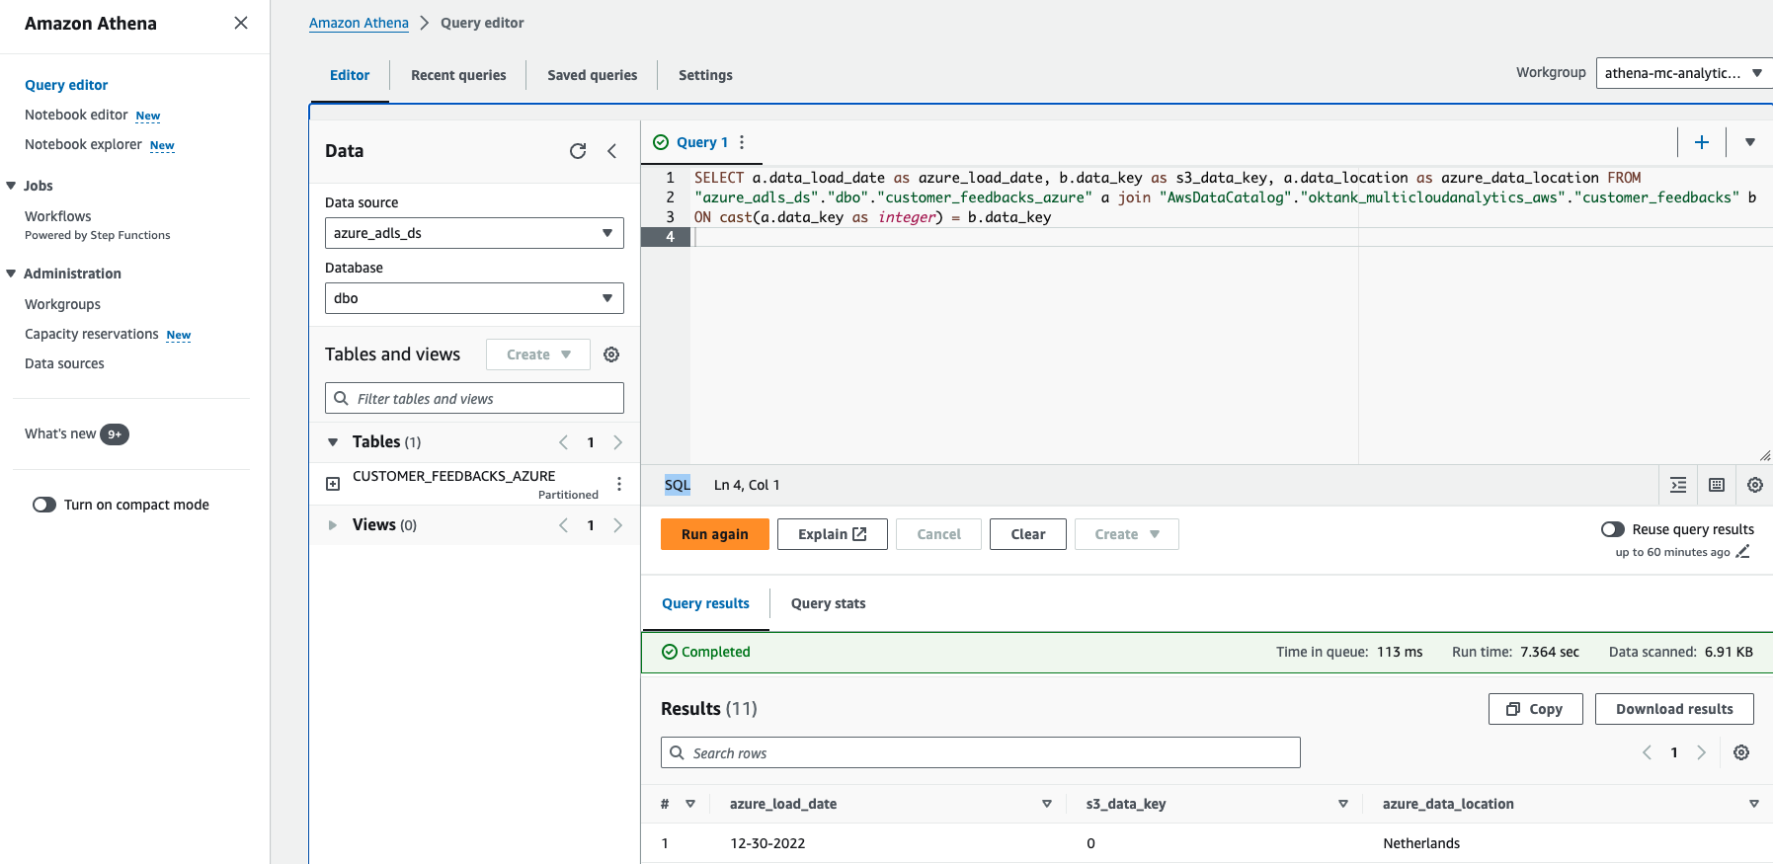
Task: Edit the reuse query results time setting
Action: point(1742,552)
